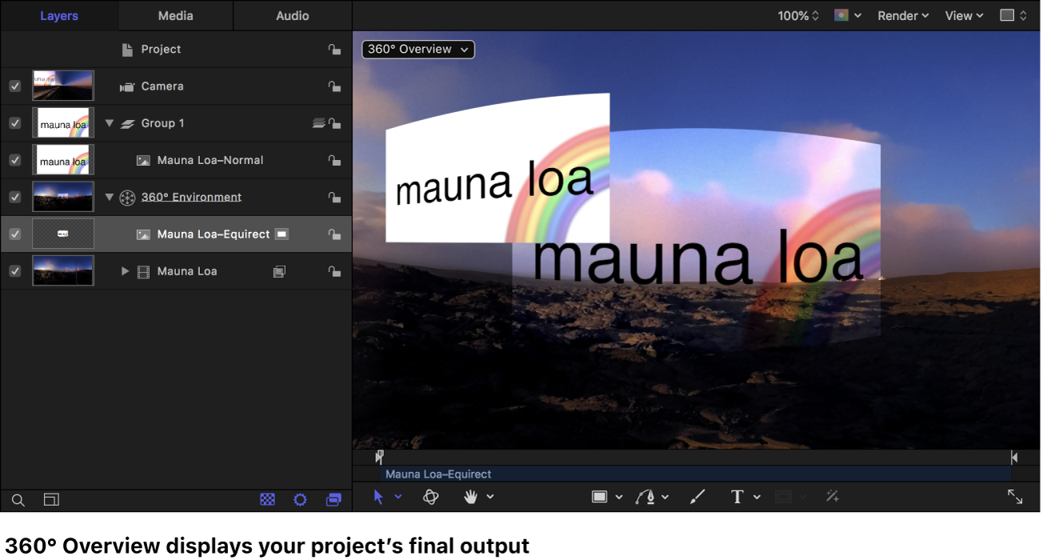Select the Pan tool in the toolbar
This screenshot has height=560, width=1043.
click(471, 497)
